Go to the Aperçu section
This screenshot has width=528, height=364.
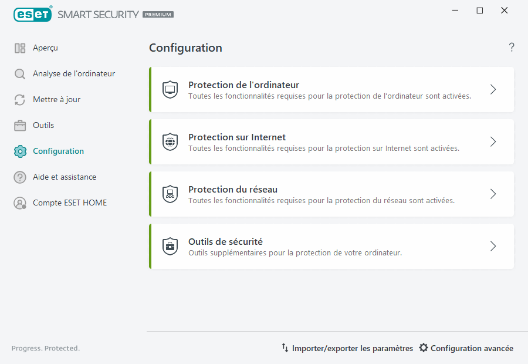tap(45, 48)
